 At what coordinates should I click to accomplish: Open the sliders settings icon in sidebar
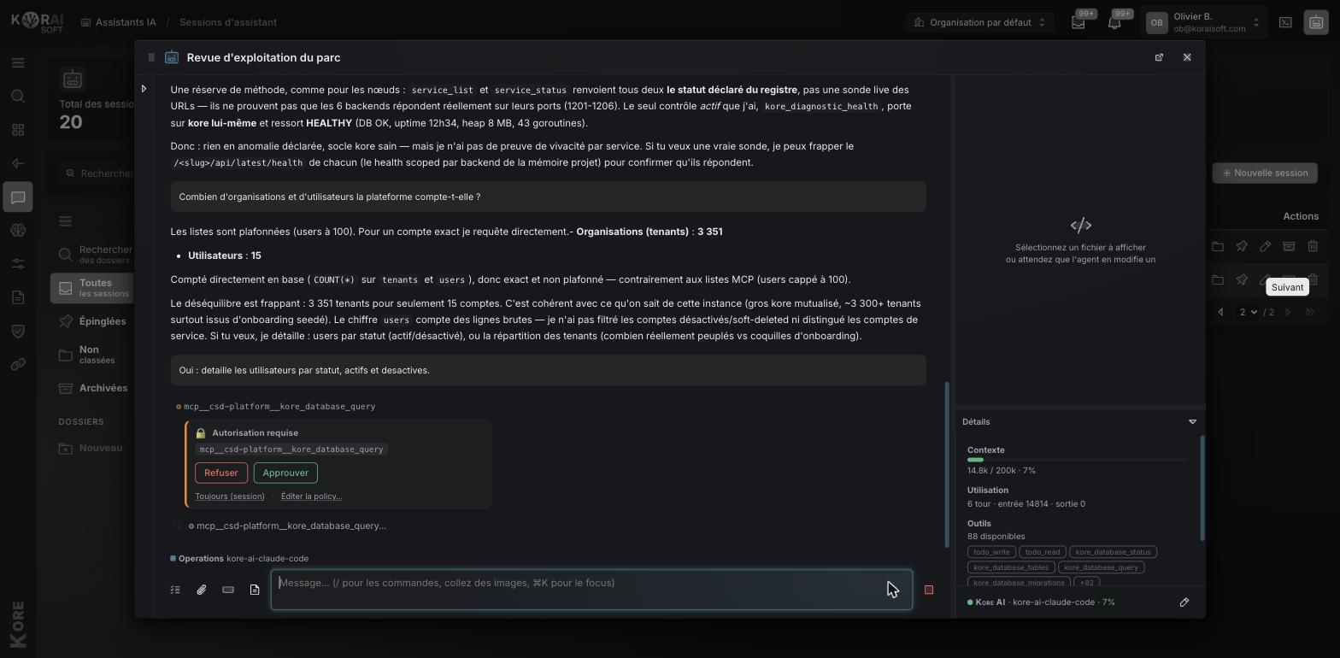click(18, 264)
